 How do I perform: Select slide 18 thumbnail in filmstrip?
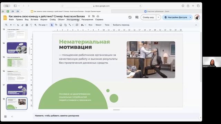tap(17, 103)
